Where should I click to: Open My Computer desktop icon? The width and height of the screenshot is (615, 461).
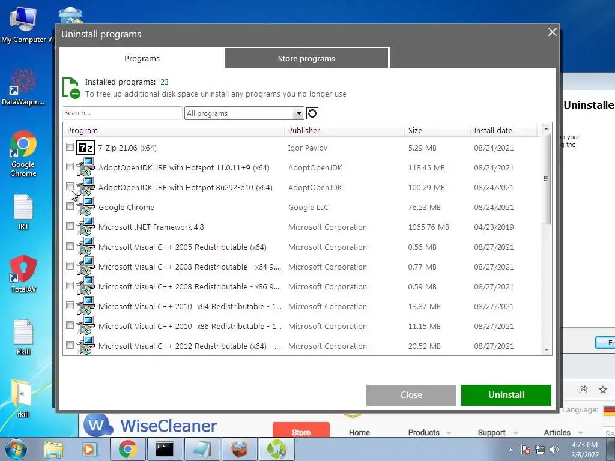coord(23,24)
